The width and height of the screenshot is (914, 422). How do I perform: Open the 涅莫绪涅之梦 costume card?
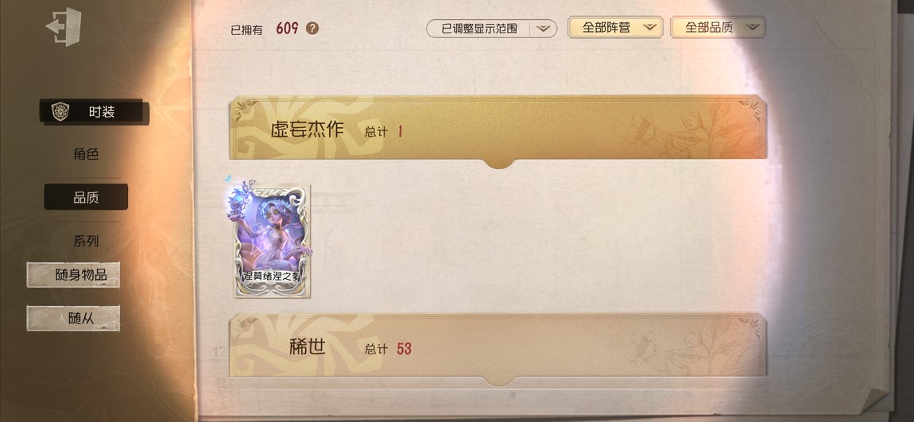272,241
